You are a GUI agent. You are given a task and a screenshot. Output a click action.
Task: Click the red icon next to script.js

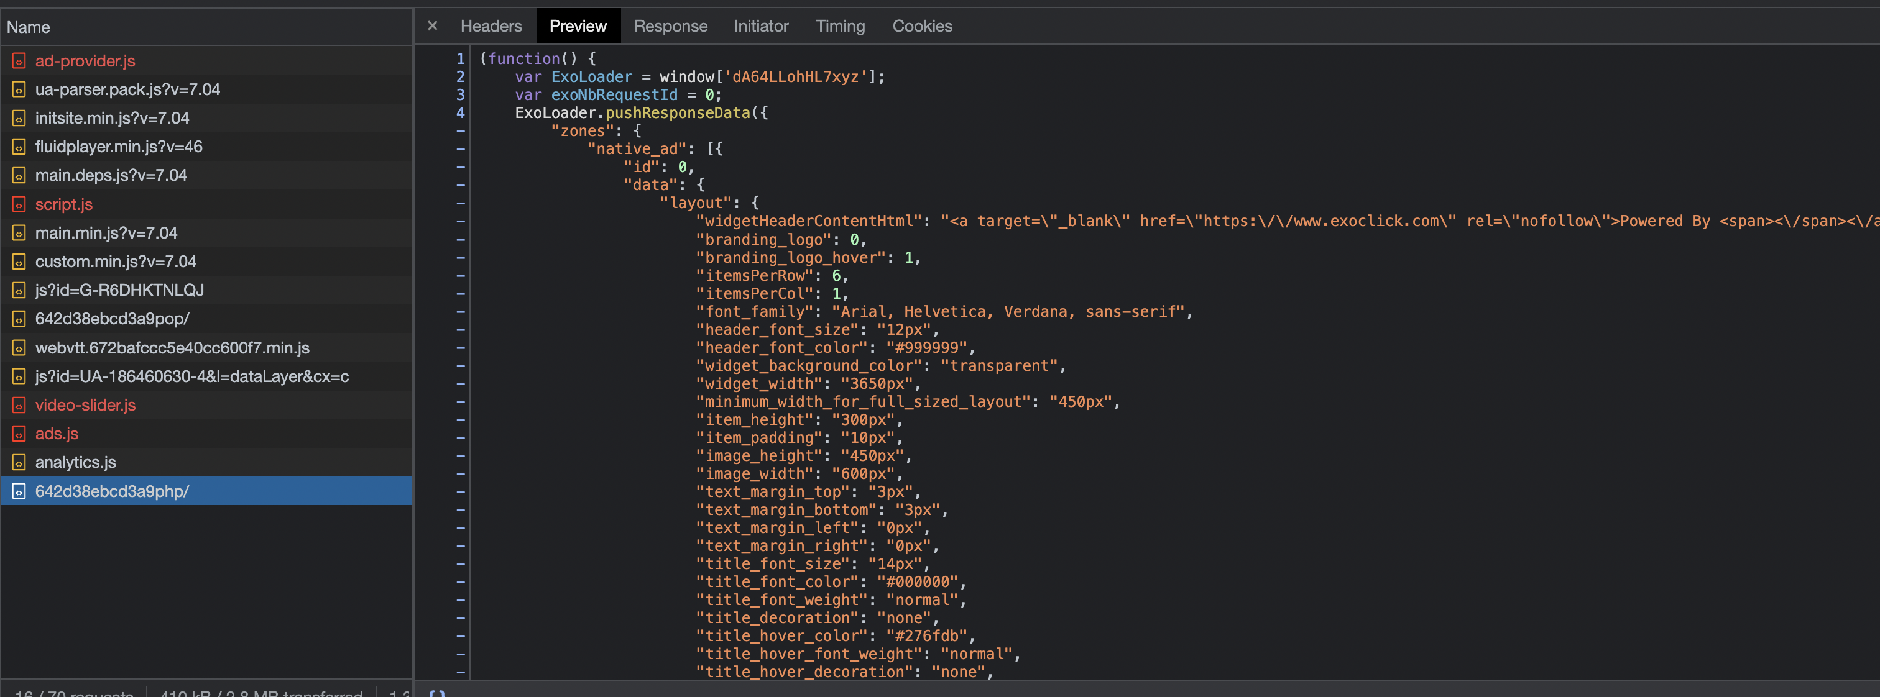pos(19,205)
